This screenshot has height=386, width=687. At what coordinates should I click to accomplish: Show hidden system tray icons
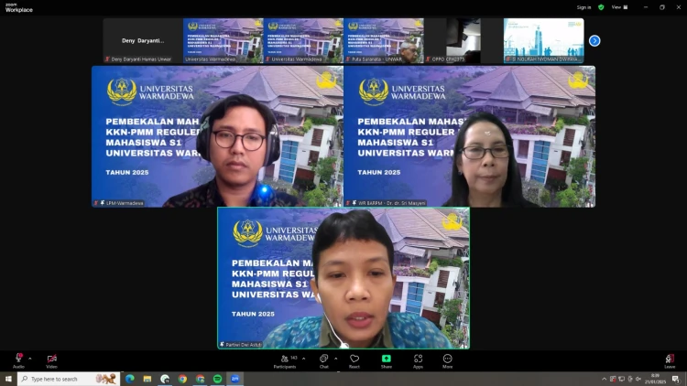click(x=605, y=379)
